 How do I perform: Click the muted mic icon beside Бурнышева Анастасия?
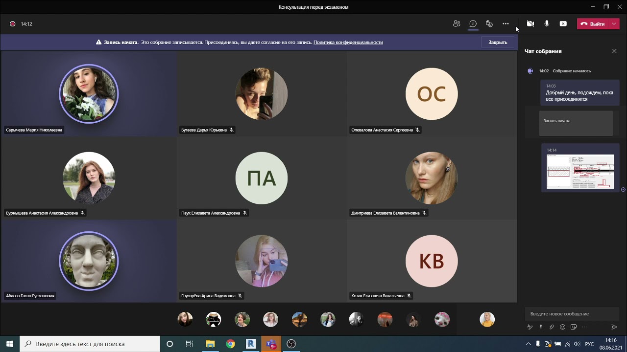coord(83,213)
